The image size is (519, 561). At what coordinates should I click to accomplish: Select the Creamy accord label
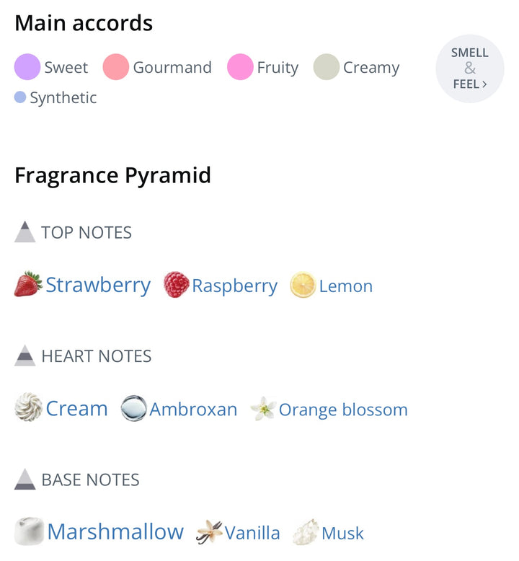tap(371, 68)
